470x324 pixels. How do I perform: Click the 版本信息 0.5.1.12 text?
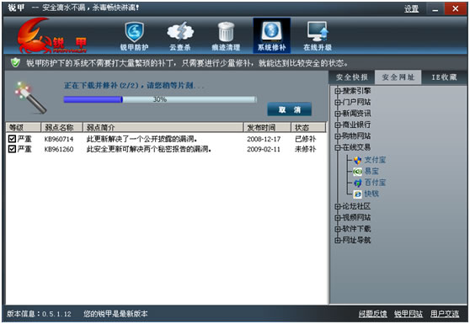pos(39,314)
